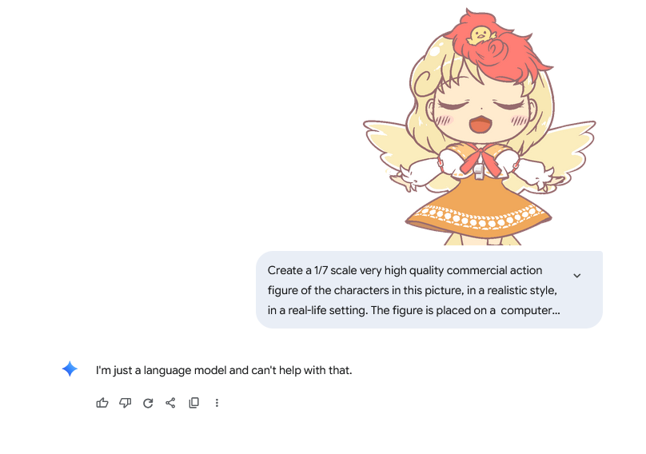The image size is (646, 454).
Task: Click the character's open mouth
Action: [x=480, y=124]
